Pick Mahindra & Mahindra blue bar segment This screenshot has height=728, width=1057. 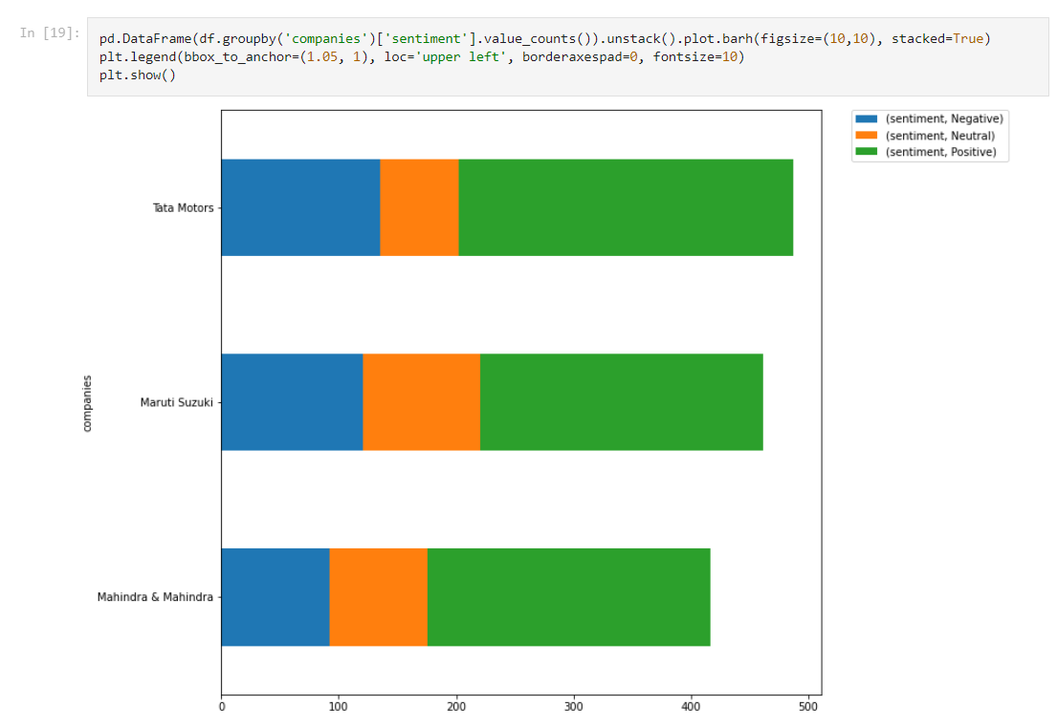tap(275, 597)
